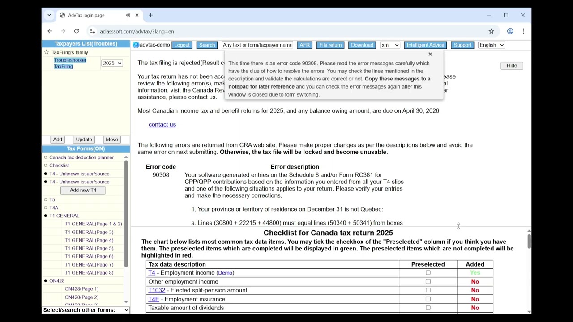Click the browser address bar URL
The height and width of the screenshot is (322, 573).
coord(137,31)
